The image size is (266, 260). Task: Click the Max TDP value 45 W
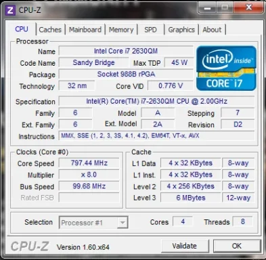pyautogui.click(x=179, y=62)
